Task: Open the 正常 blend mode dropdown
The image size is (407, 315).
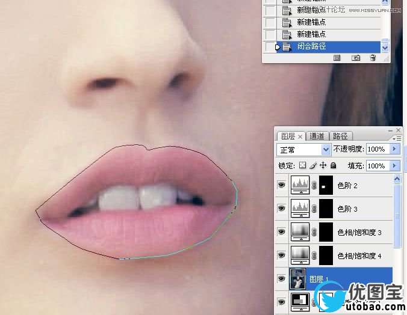Action: [326, 149]
